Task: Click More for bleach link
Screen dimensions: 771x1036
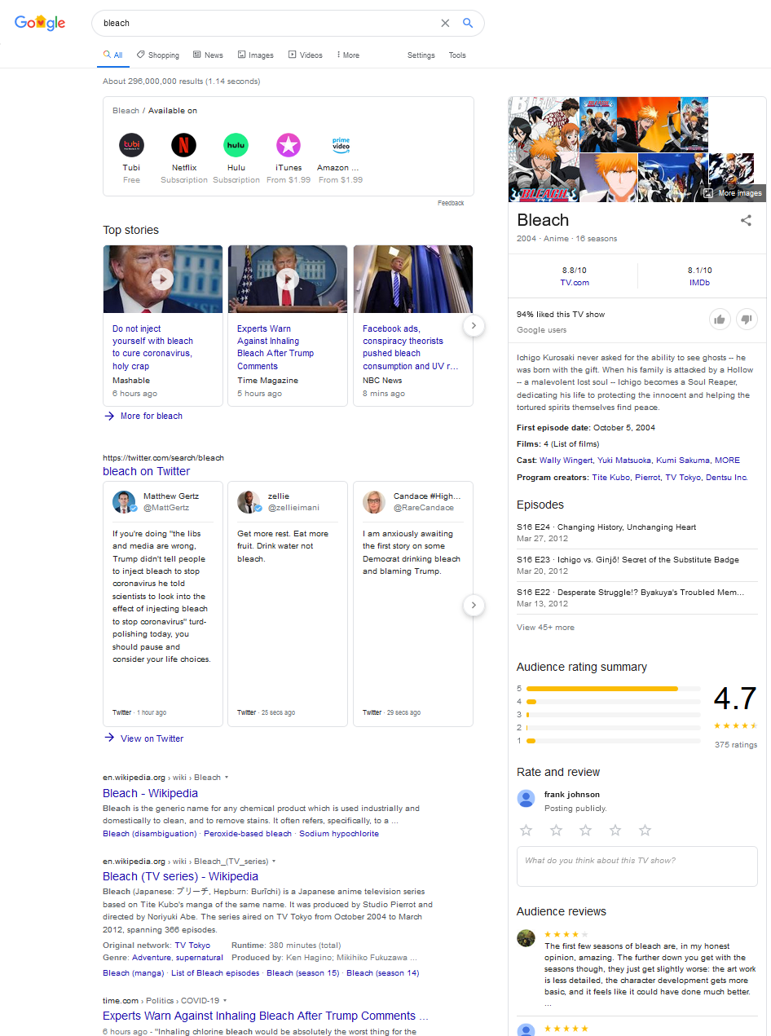Action: tap(143, 416)
